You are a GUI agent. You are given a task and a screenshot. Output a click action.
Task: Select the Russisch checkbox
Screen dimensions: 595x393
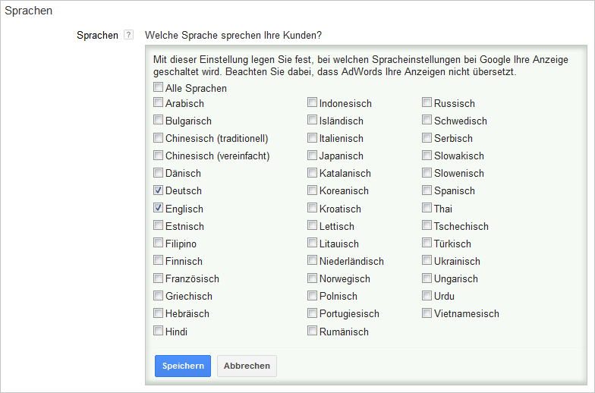coord(427,102)
